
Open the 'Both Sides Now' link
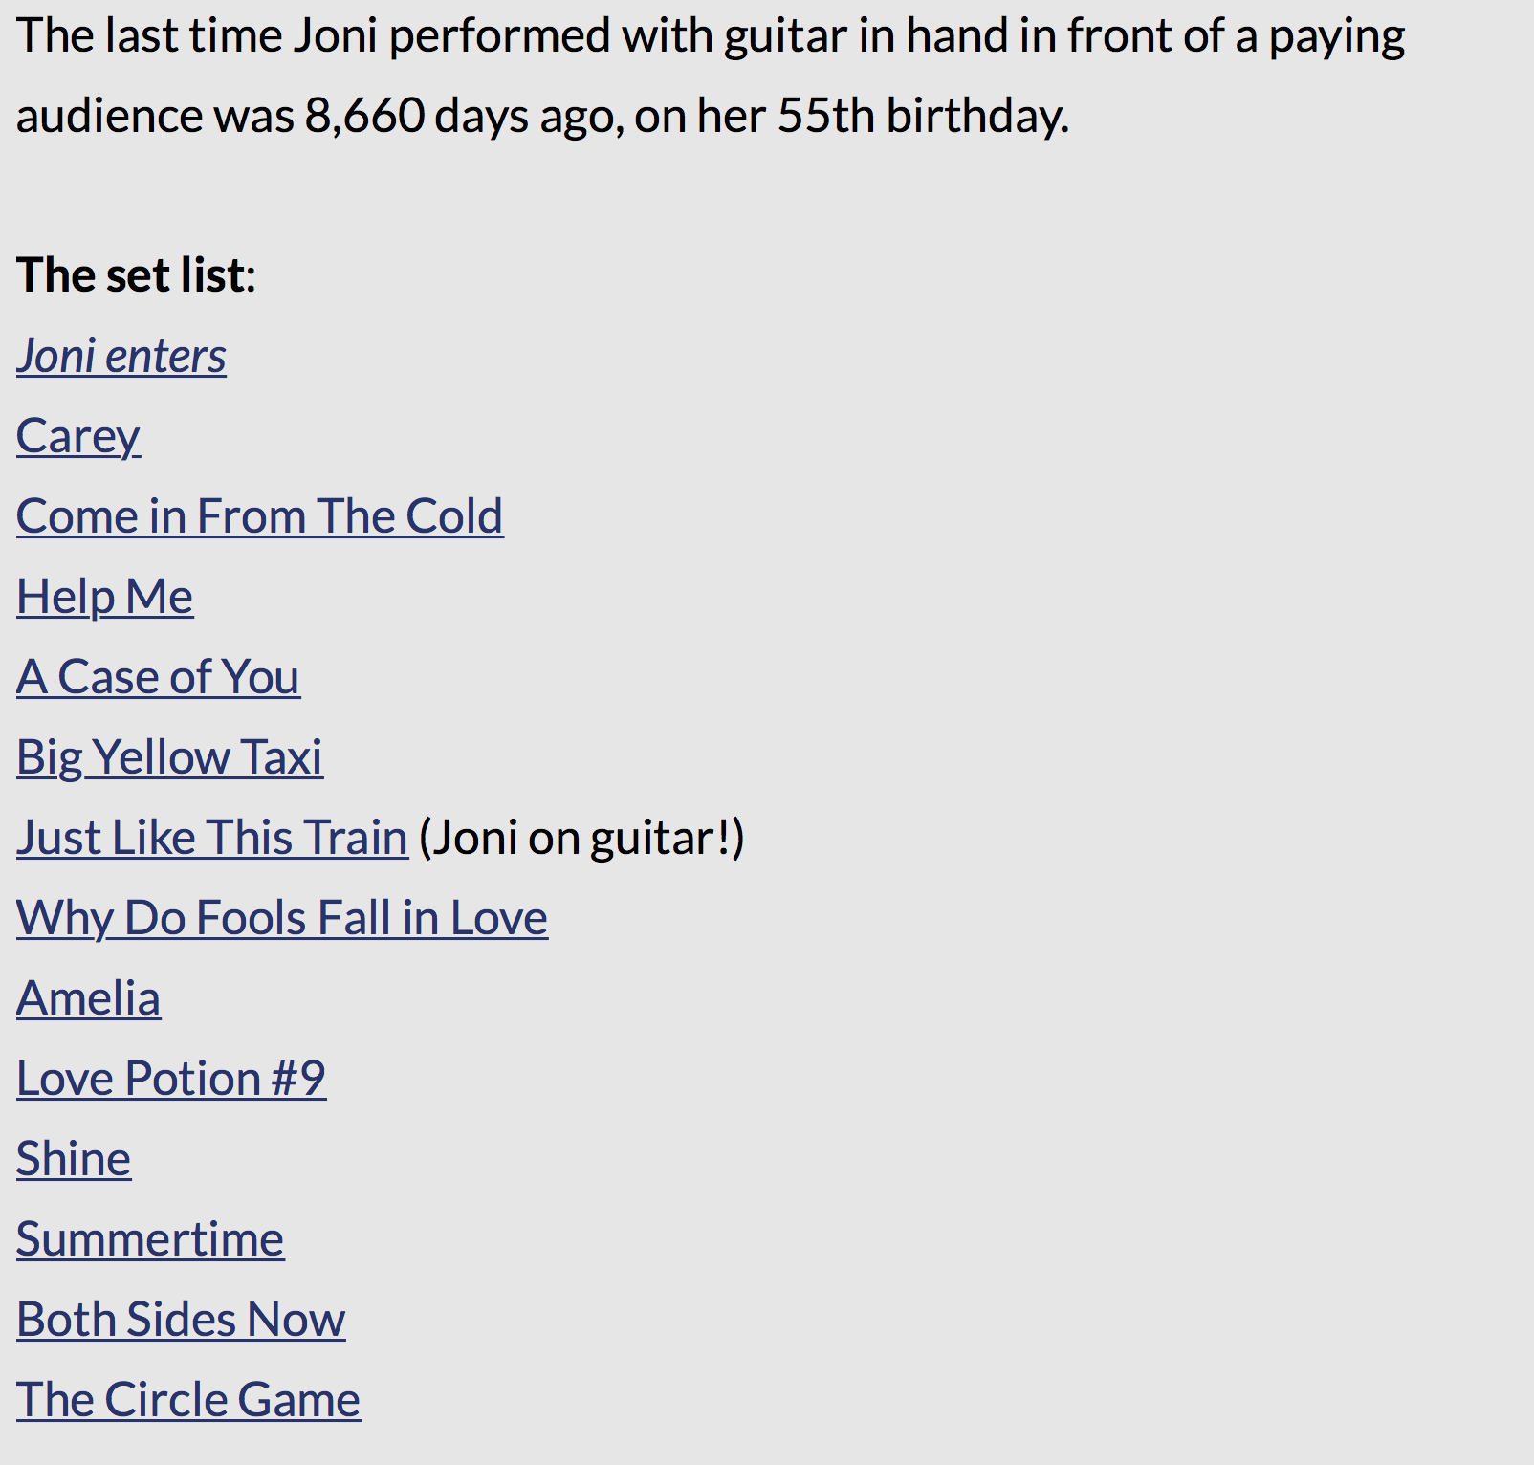[x=181, y=1321]
